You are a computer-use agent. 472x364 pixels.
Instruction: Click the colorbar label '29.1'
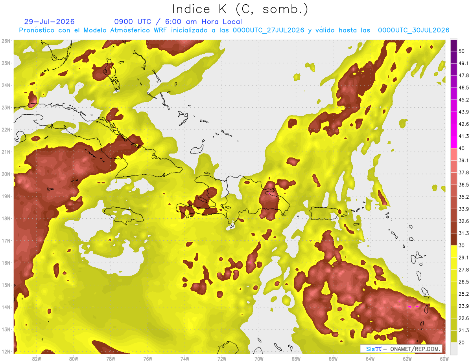click(464, 258)
